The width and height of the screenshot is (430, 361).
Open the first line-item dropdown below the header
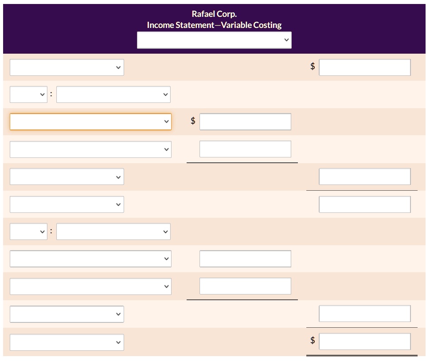click(x=66, y=67)
